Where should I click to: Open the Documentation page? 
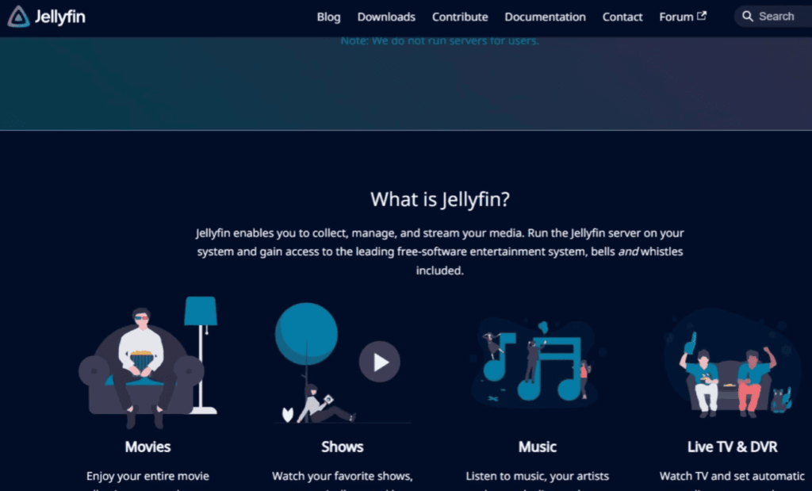tap(546, 17)
